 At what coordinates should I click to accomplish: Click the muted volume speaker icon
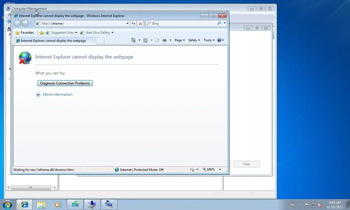[320, 205]
